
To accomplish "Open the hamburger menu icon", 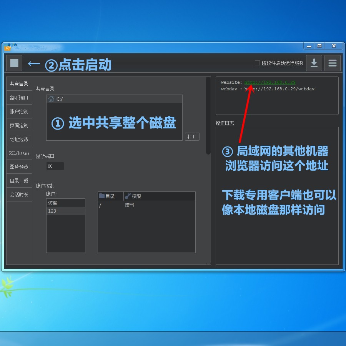I will [x=332, y=63].
